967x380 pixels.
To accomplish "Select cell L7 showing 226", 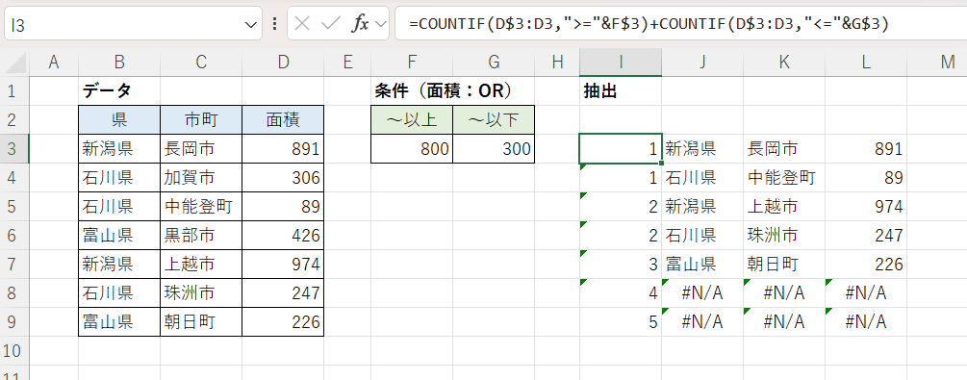I will tap(866, 265).
